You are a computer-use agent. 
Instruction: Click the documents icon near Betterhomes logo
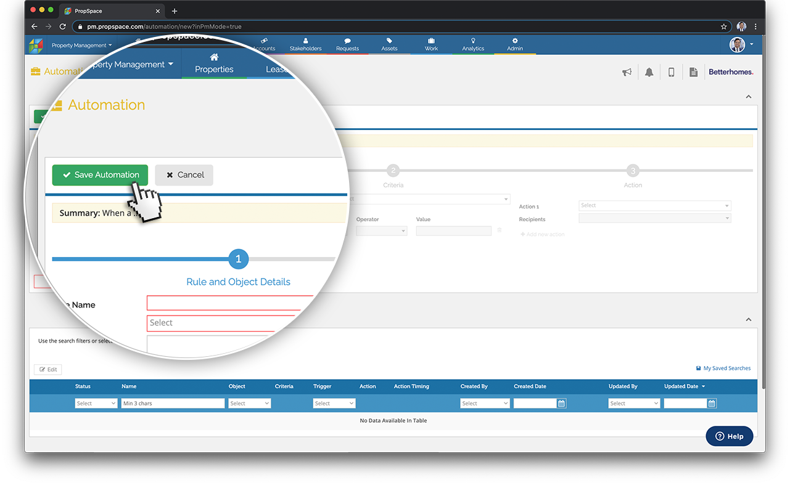693,71
